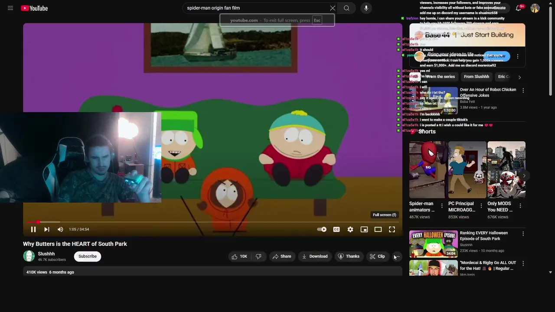
Task: Create a Clip from video
Action: (377, 257)
